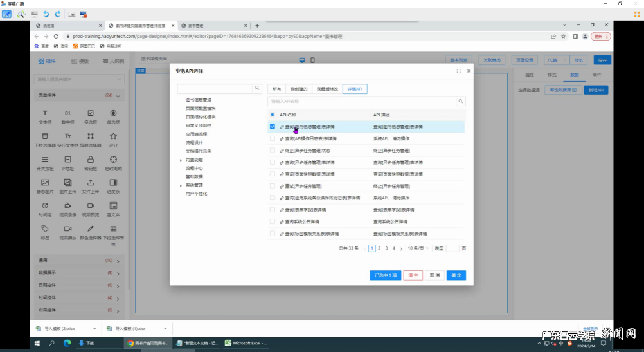Focus the 请输入API名称 search field
Viewport: 644px width, 352px height.
tap(362, 101)
